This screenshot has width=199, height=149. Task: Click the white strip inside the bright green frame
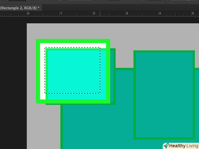tap(43, 71)
